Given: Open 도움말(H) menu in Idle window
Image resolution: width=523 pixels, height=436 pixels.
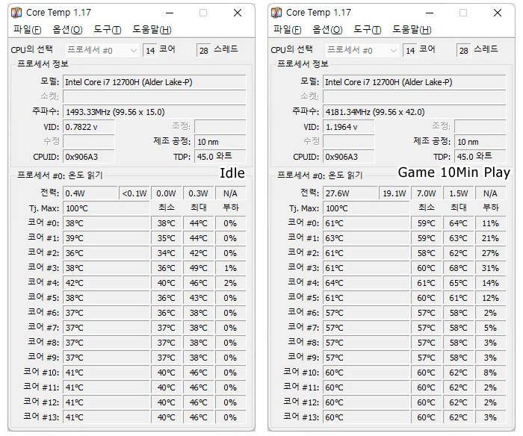Looking at the screenshot, I should tap(152, 30).
